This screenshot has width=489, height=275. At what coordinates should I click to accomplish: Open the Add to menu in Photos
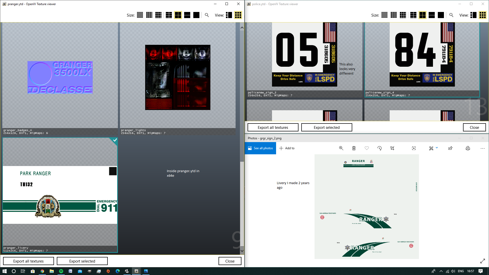click(287, 148)
